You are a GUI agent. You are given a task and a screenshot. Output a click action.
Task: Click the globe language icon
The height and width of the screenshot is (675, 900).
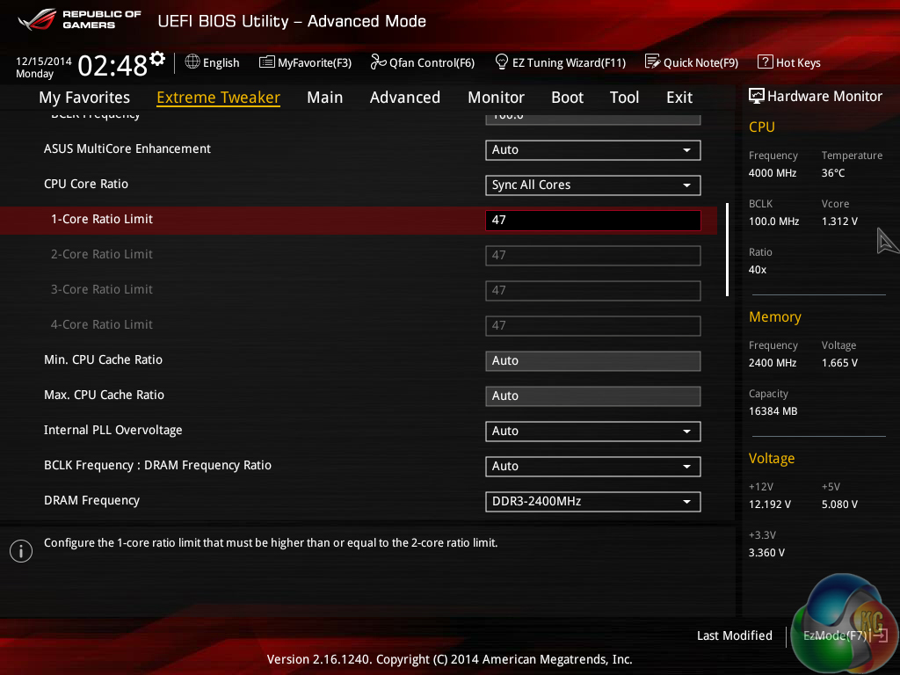pos(192,62)
